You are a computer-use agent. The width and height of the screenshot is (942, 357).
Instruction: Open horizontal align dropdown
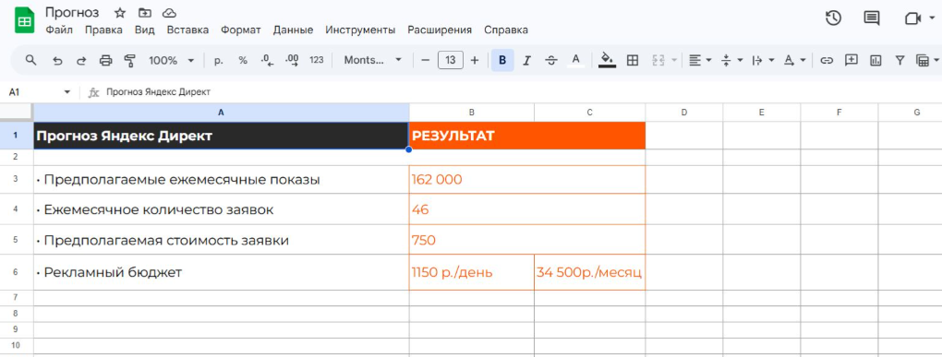pyautogui.click(x=700, y=60)
